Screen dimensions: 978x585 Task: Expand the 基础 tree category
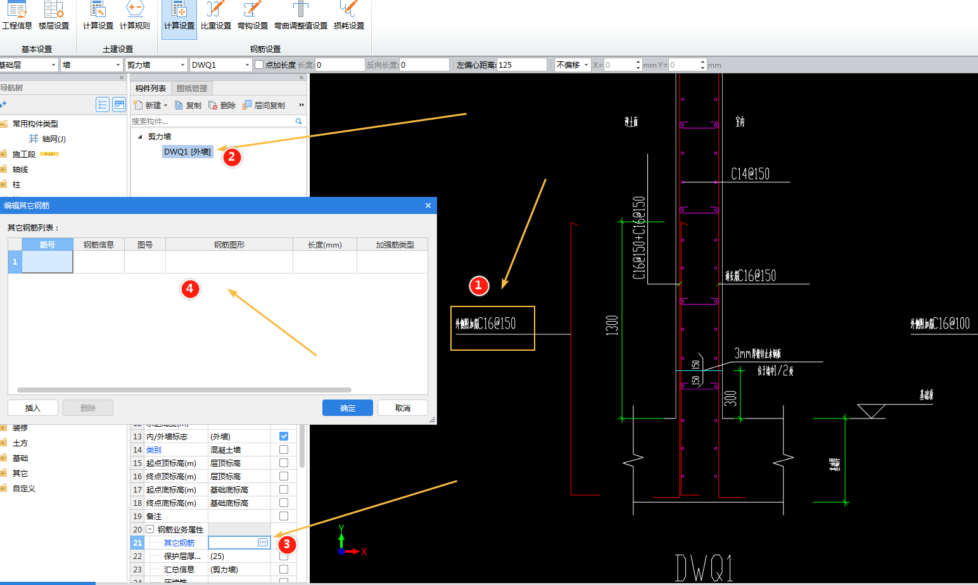[x=3, y=458]
